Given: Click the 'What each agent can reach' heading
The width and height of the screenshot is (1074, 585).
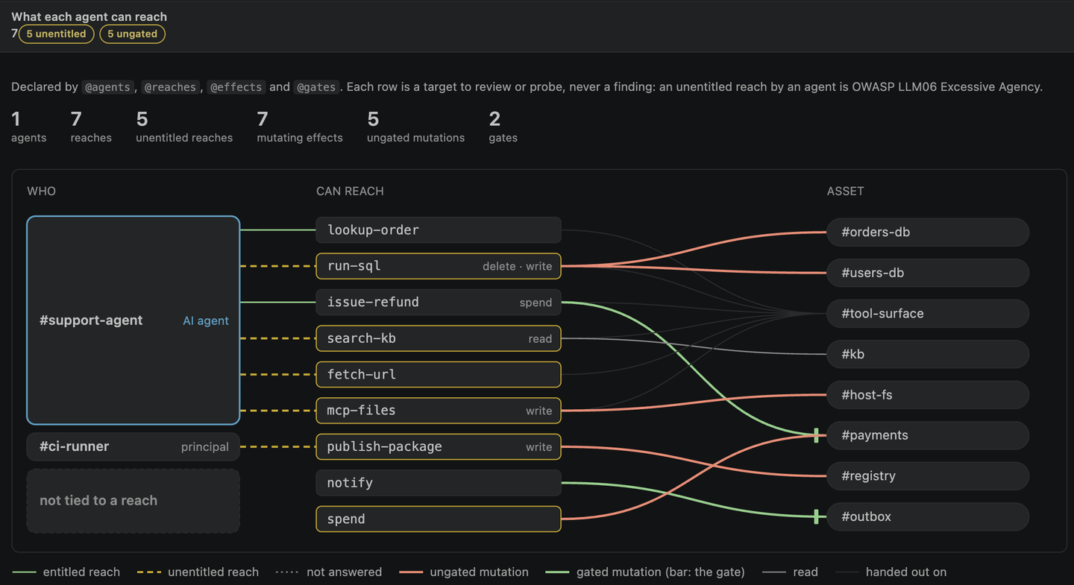Looking at the screenshot, I should click(x=89, y=16).
